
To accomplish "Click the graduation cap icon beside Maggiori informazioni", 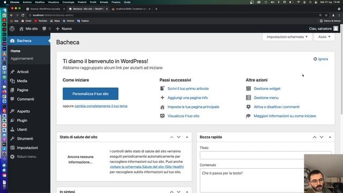I will (248, 116).
